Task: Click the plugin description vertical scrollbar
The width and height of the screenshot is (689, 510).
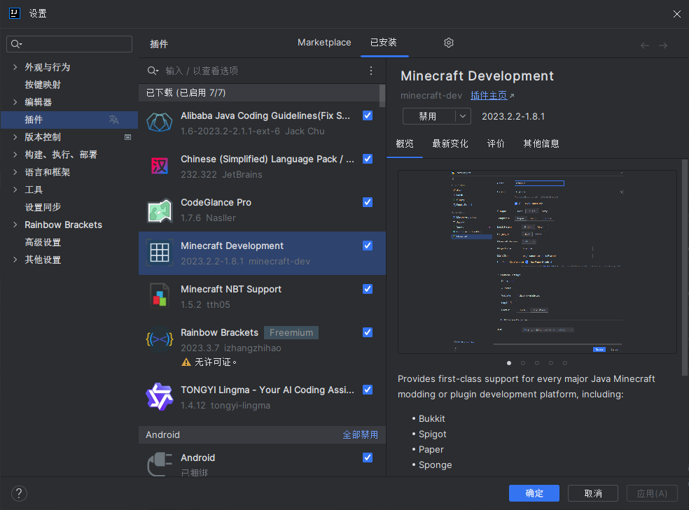Action: click(x=685, y=268)
